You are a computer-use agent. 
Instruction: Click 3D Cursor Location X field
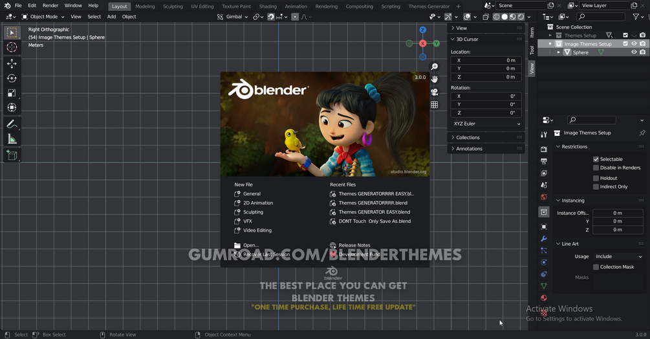pos(486,61)
